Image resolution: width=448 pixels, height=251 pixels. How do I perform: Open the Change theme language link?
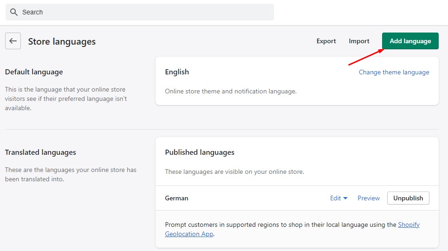394,72
